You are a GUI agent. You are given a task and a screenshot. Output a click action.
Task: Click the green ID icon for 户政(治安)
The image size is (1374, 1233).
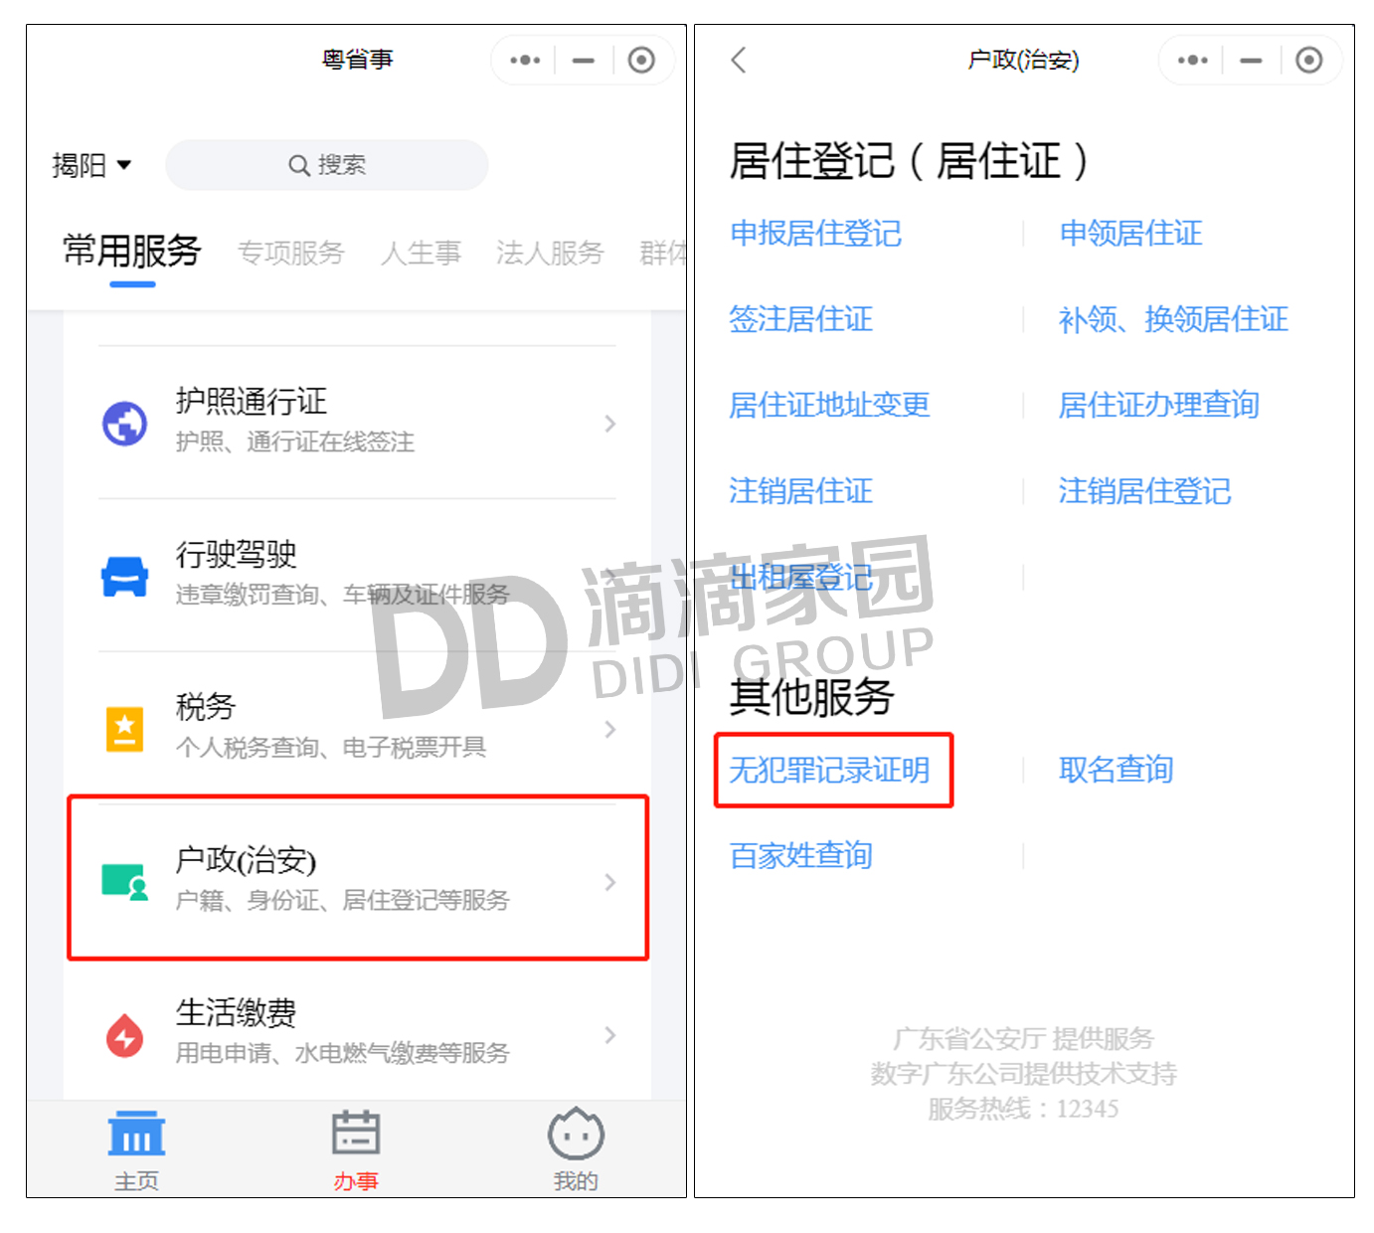click(125, 882)
